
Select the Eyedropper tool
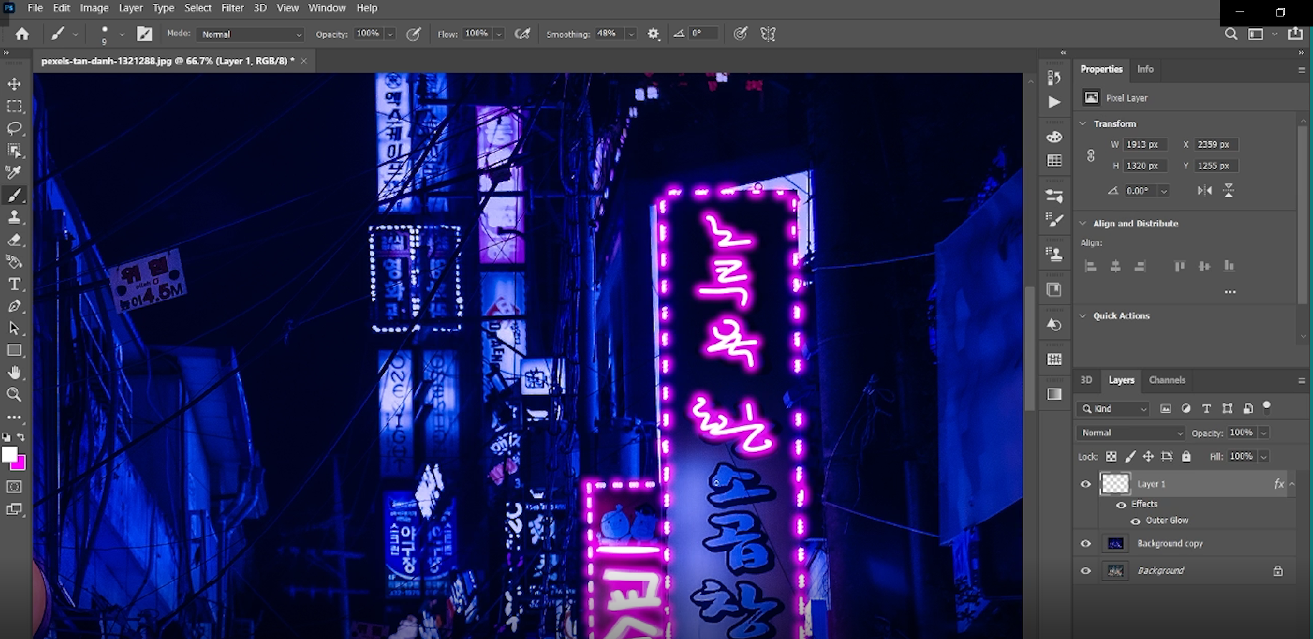pos(14,173)
